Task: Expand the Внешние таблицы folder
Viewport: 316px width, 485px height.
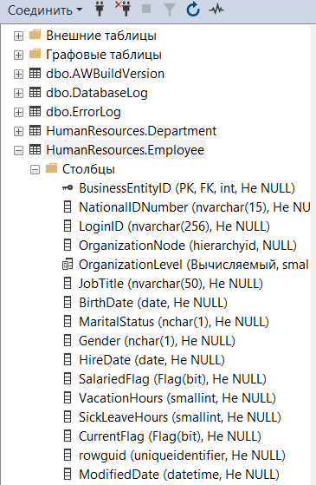Action: click(x=18, y=36)
